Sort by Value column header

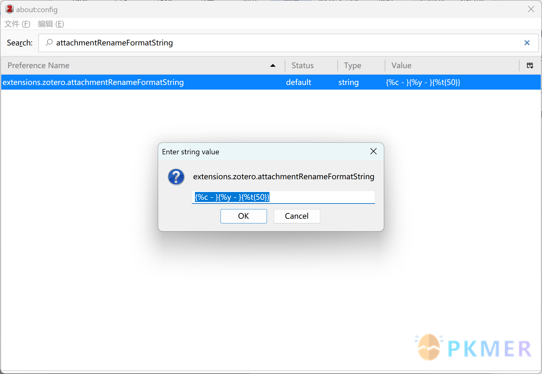pyautogui.click(x=452, y=65)
